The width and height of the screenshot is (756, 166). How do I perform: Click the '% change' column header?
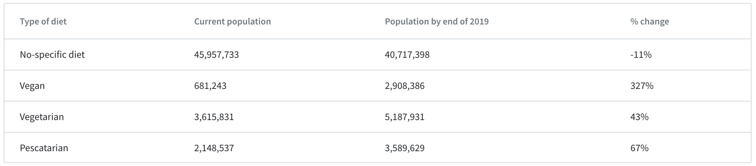(649, 21)
